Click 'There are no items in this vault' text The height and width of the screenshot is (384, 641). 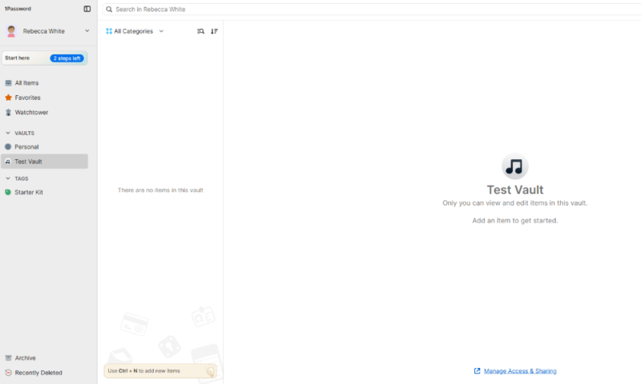[x=160, y=190]
